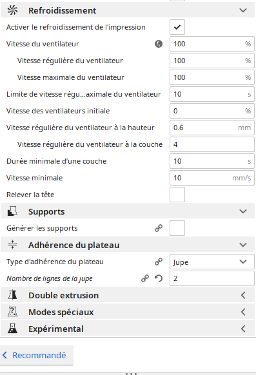
Task: Enable the Relever la tête checkbox
Action: click(177, 195)
